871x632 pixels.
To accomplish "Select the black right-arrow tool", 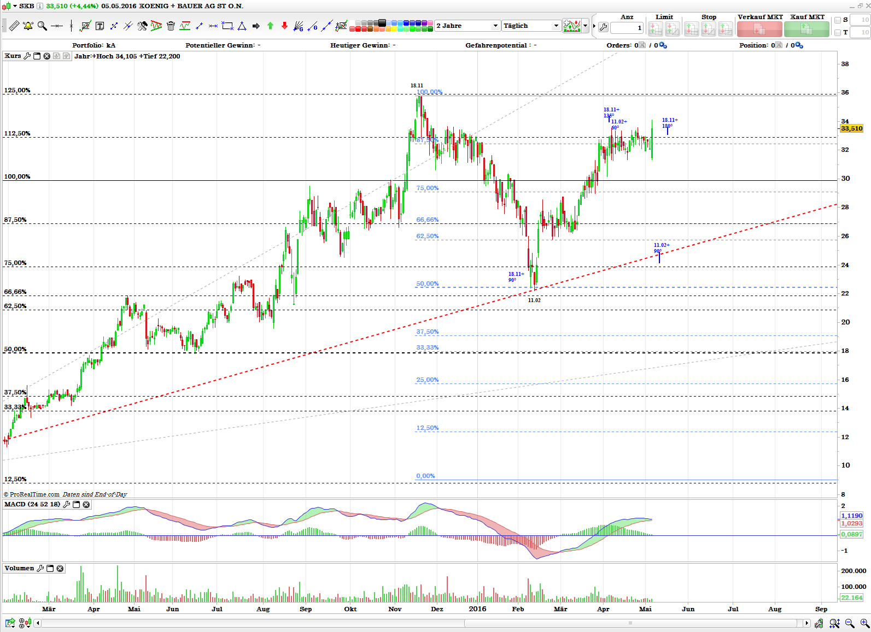I will [x=256, y=26].
